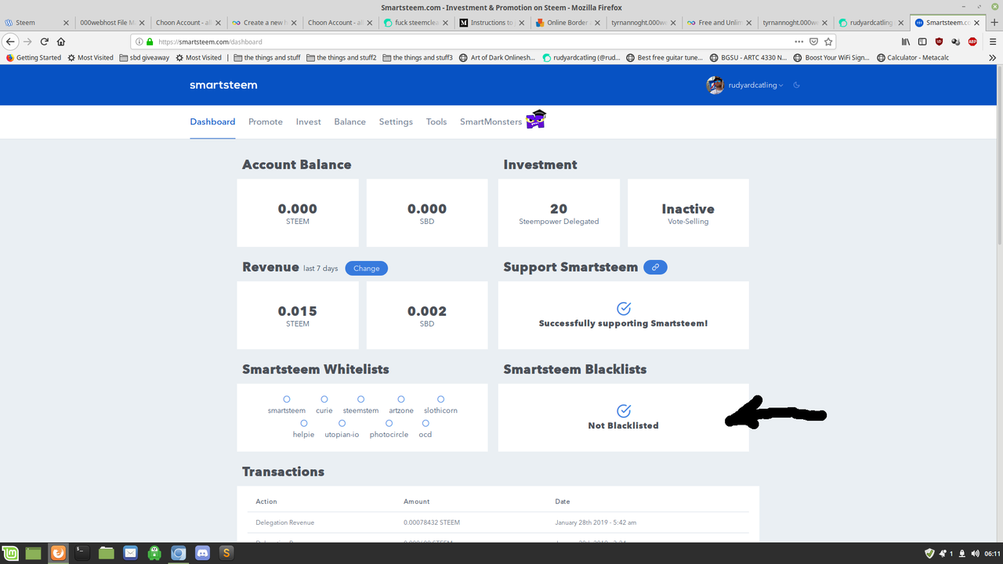The image size is (1003, 564).
Task: Open the Firefox home page icon
Action: (x=61, y=42)
